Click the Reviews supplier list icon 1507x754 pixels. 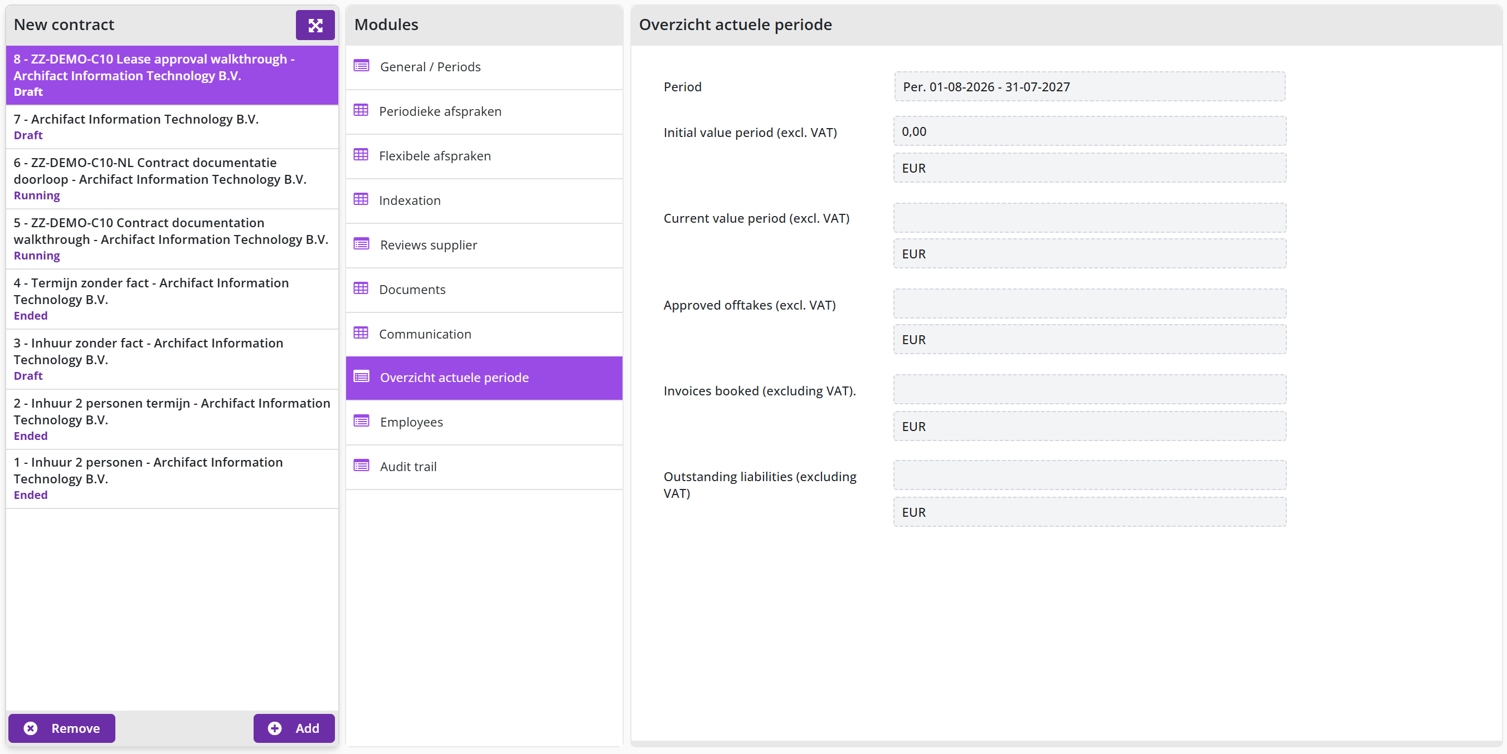pyautogui.click(x=361, y=244)
